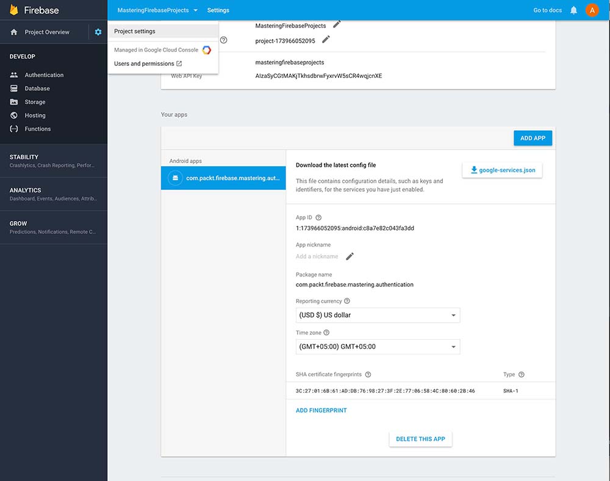Click the SHA certificate fingerprints help icon

[368, 374]
